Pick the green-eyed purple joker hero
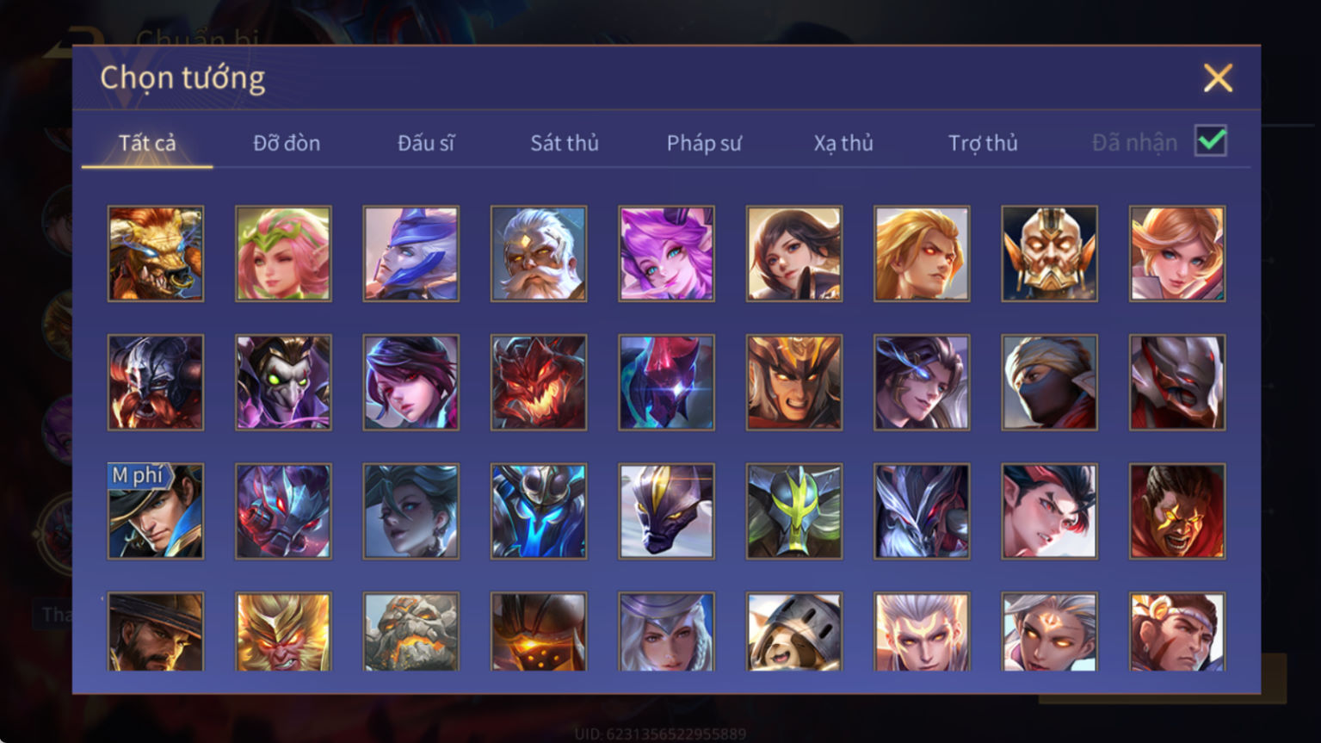1321x743 pixels. click(283, 382)
